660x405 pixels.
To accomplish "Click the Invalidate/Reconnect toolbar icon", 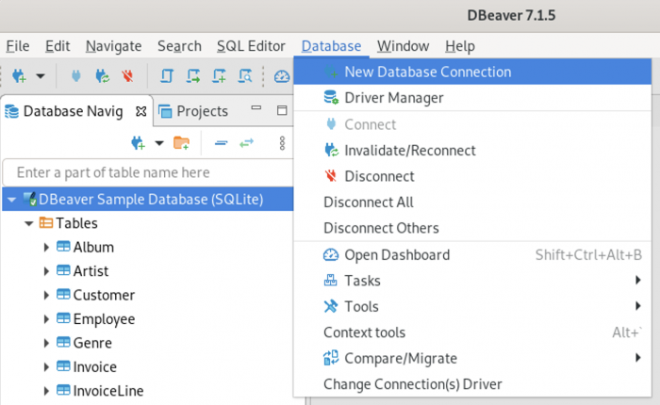I will (x=102, y=76).
